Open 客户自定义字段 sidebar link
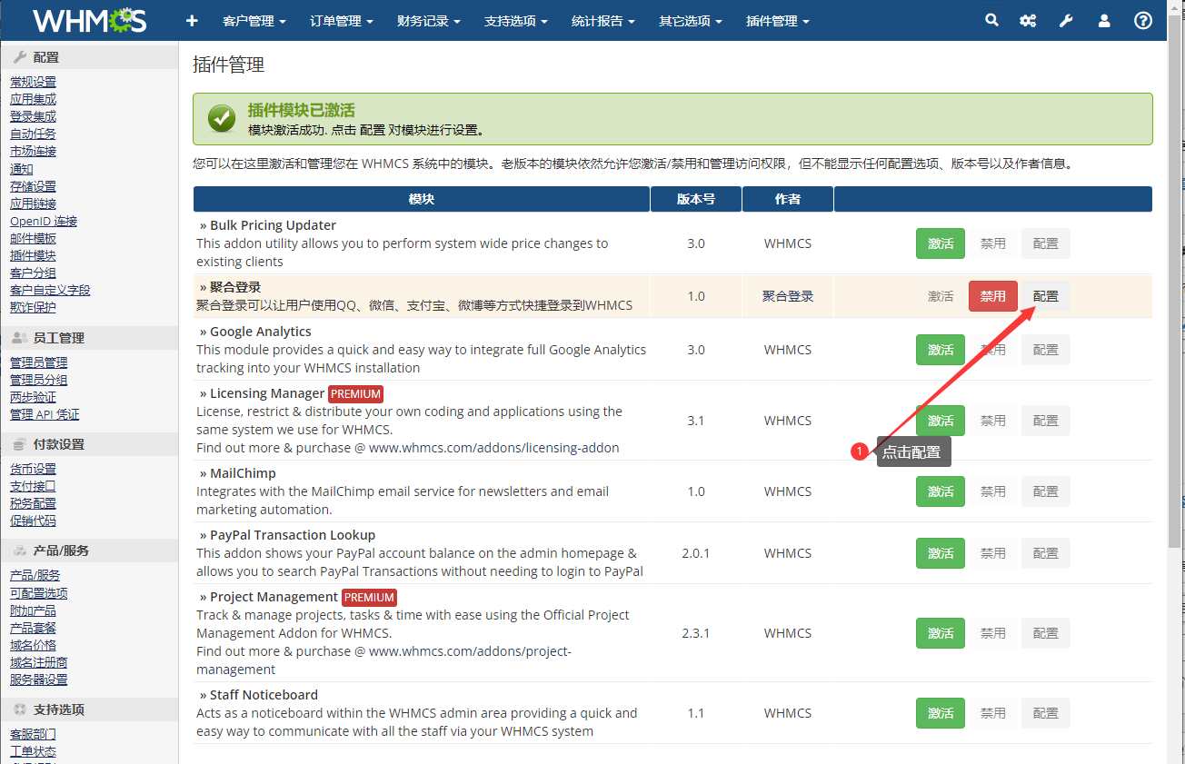Image resolution: width=1185 pixels, height=764 pixels. (x=50, y=290)
